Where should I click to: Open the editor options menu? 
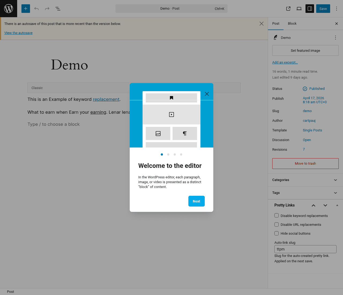click(x=337, y=9)
